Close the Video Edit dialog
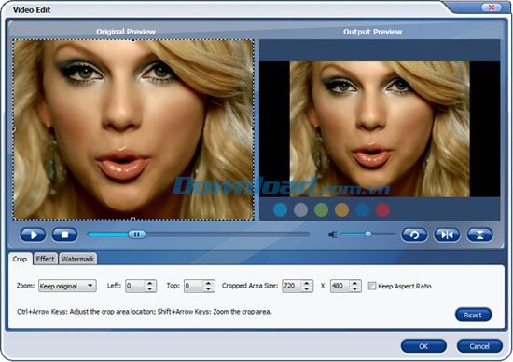Viewport: 513px width, 362px height. [491, 7]
